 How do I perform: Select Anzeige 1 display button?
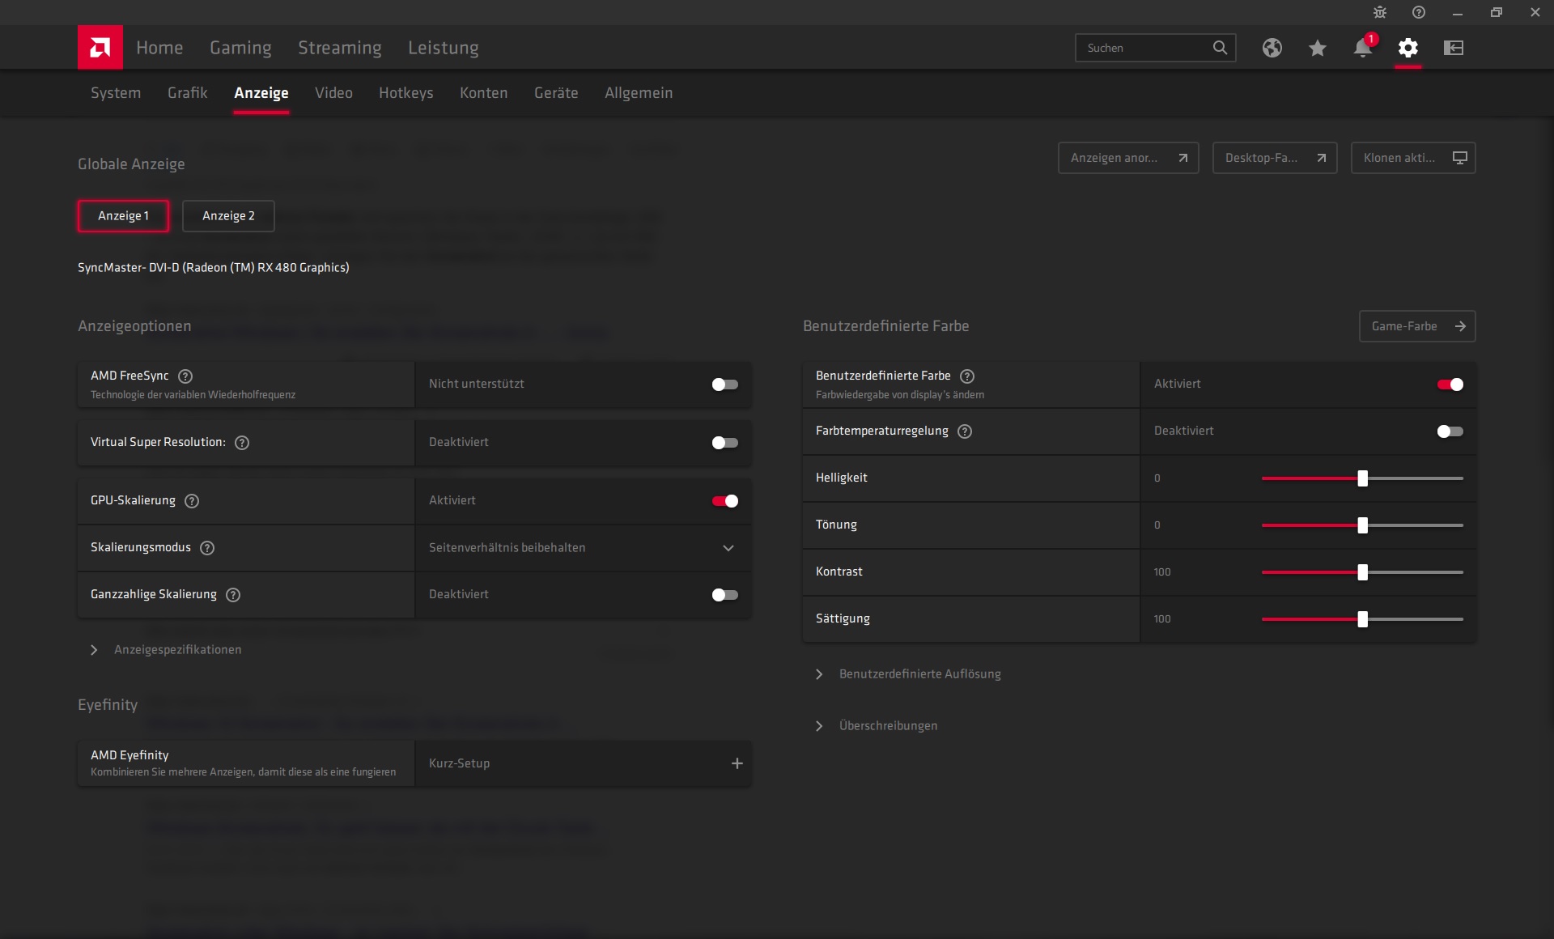[124, 216]
